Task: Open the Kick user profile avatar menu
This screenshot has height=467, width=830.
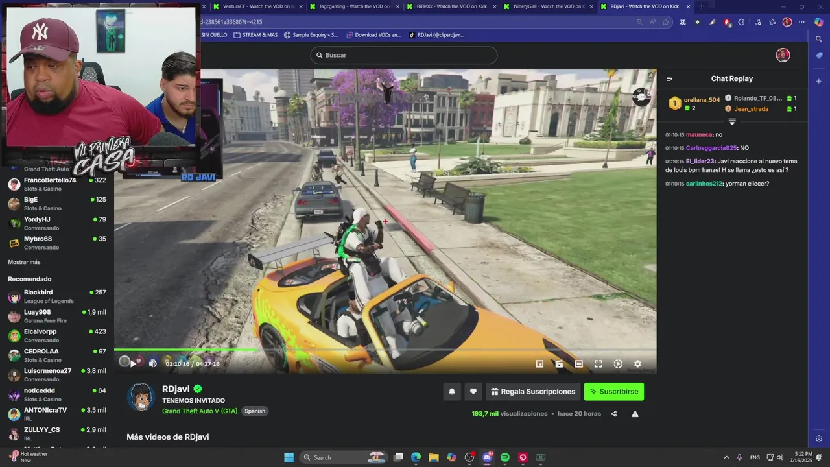Action: (x=783, y=55)
